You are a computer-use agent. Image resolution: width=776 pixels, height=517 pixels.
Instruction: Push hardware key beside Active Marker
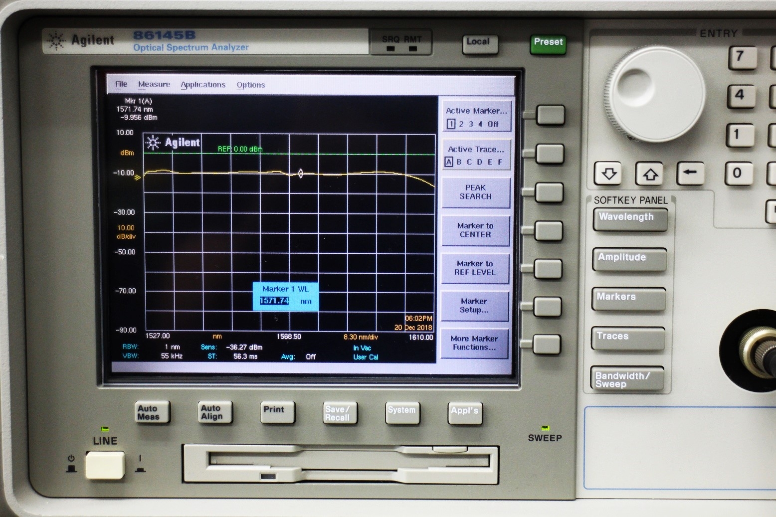pos(551,115)
